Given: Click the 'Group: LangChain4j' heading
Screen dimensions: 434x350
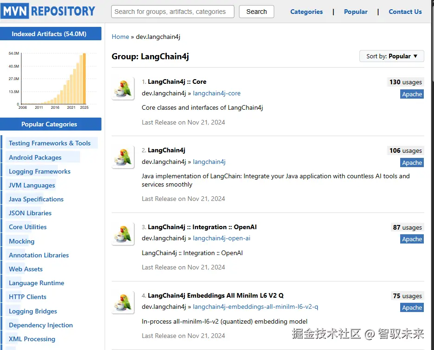Looking at the screenshot, I should point(150,56).
